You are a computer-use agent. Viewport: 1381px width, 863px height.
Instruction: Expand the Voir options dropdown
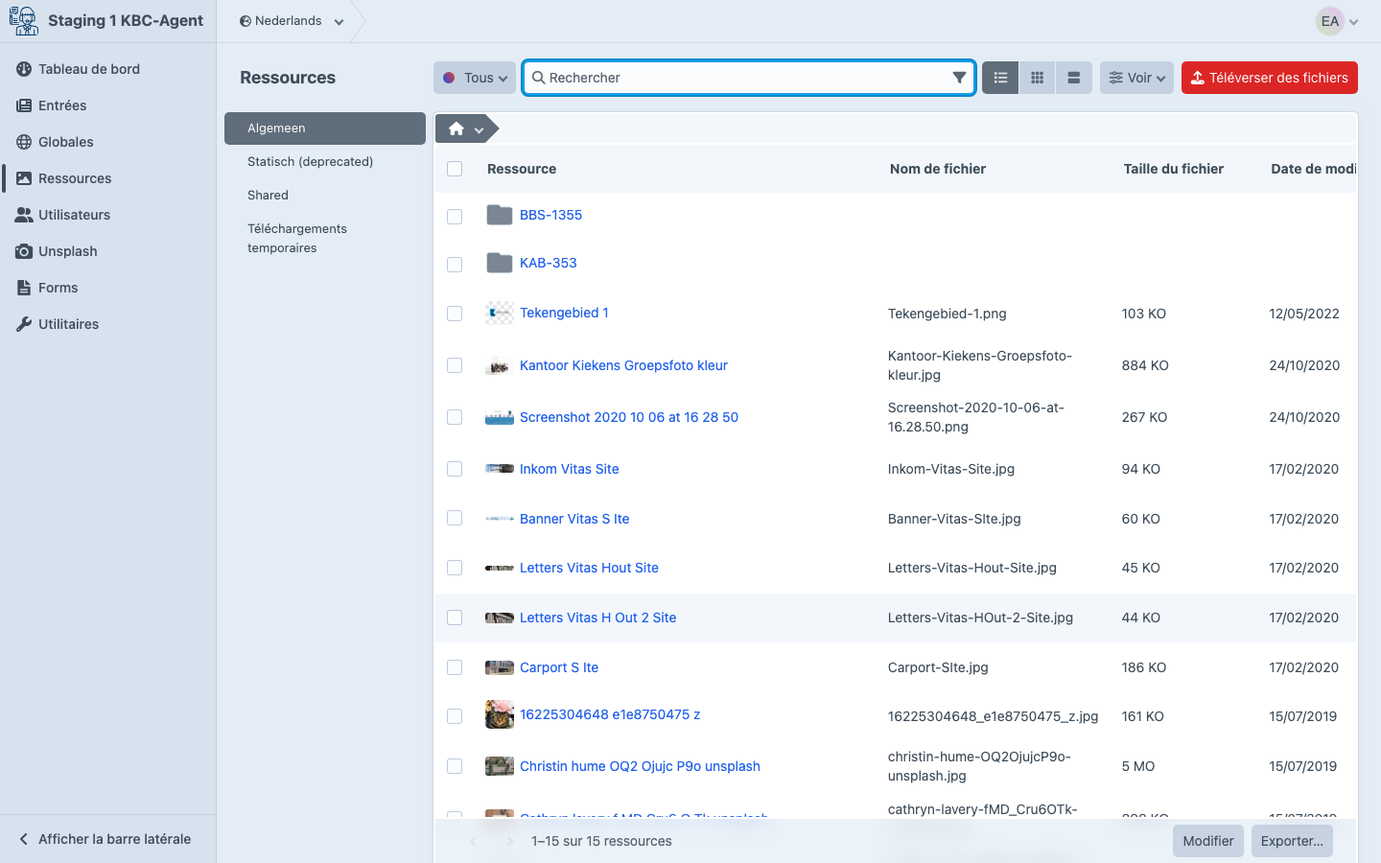[1136, 78]
